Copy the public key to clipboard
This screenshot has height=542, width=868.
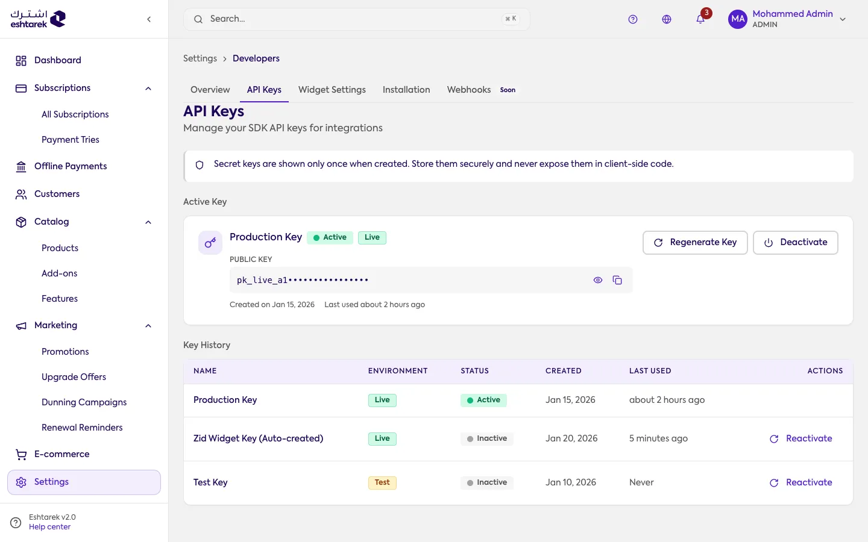coord(617,280)
